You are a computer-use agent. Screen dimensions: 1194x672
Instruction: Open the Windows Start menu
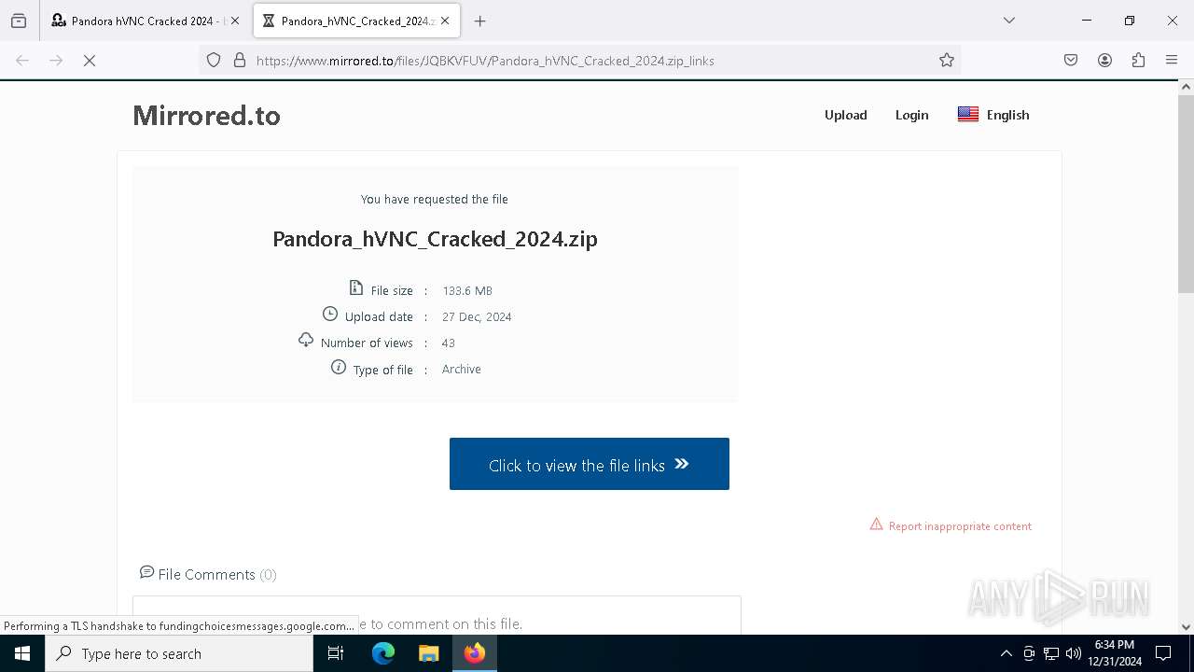pyautogui.click(x=22, y=653)
